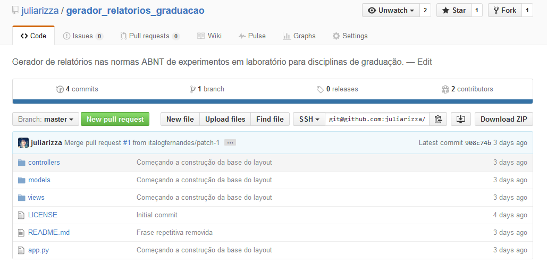This screenshot has width=547, height=263.
Task: Edit the repository description
Action: pos(425,62)
